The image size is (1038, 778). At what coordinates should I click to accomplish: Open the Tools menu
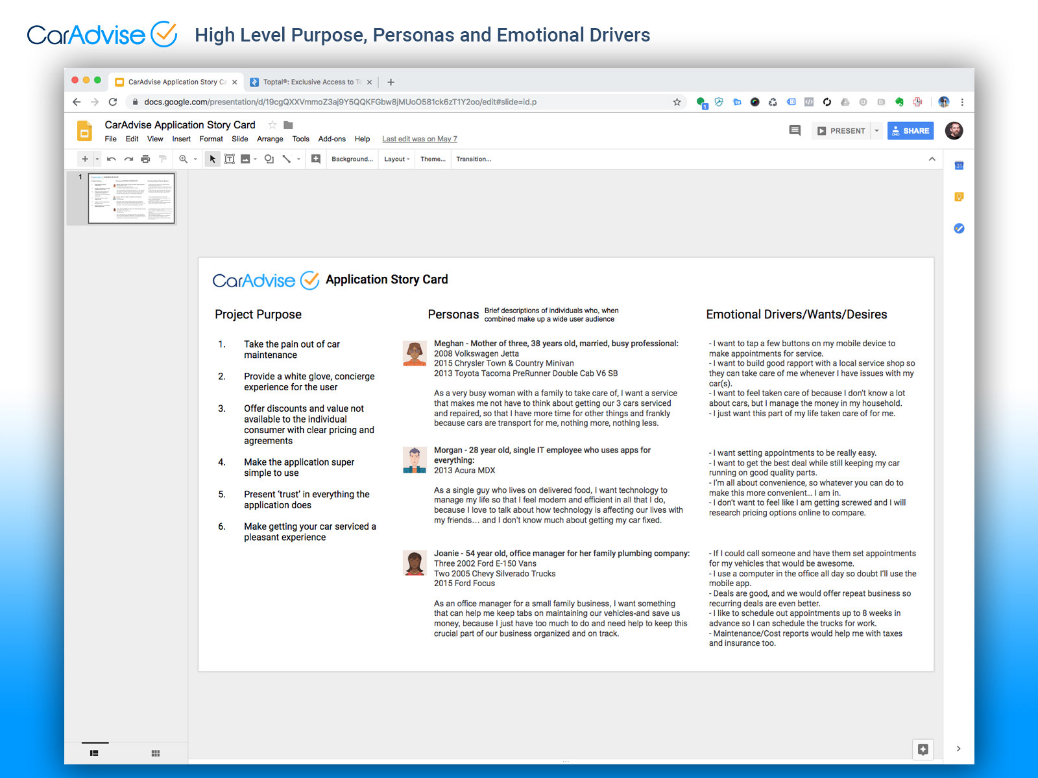301,139
